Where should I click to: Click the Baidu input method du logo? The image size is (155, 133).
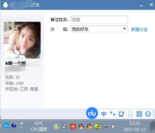pos(92,113)
